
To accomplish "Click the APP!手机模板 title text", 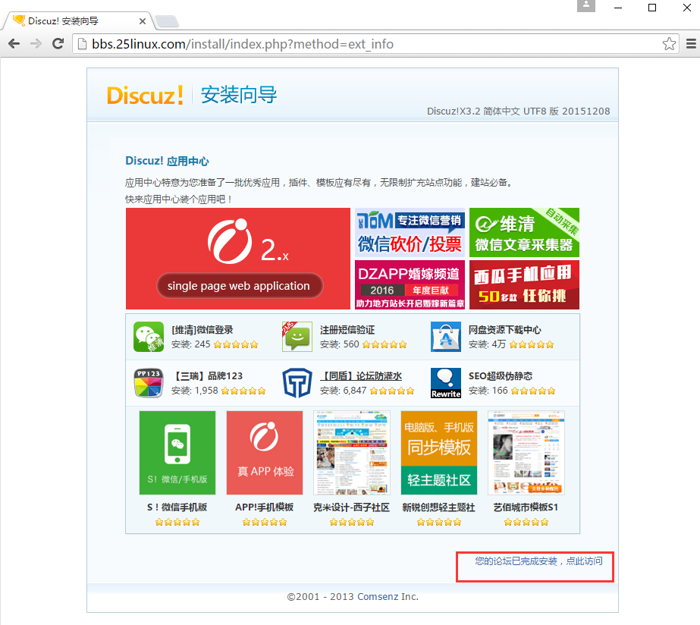I will pyautogui.click(x=264, y=507).
